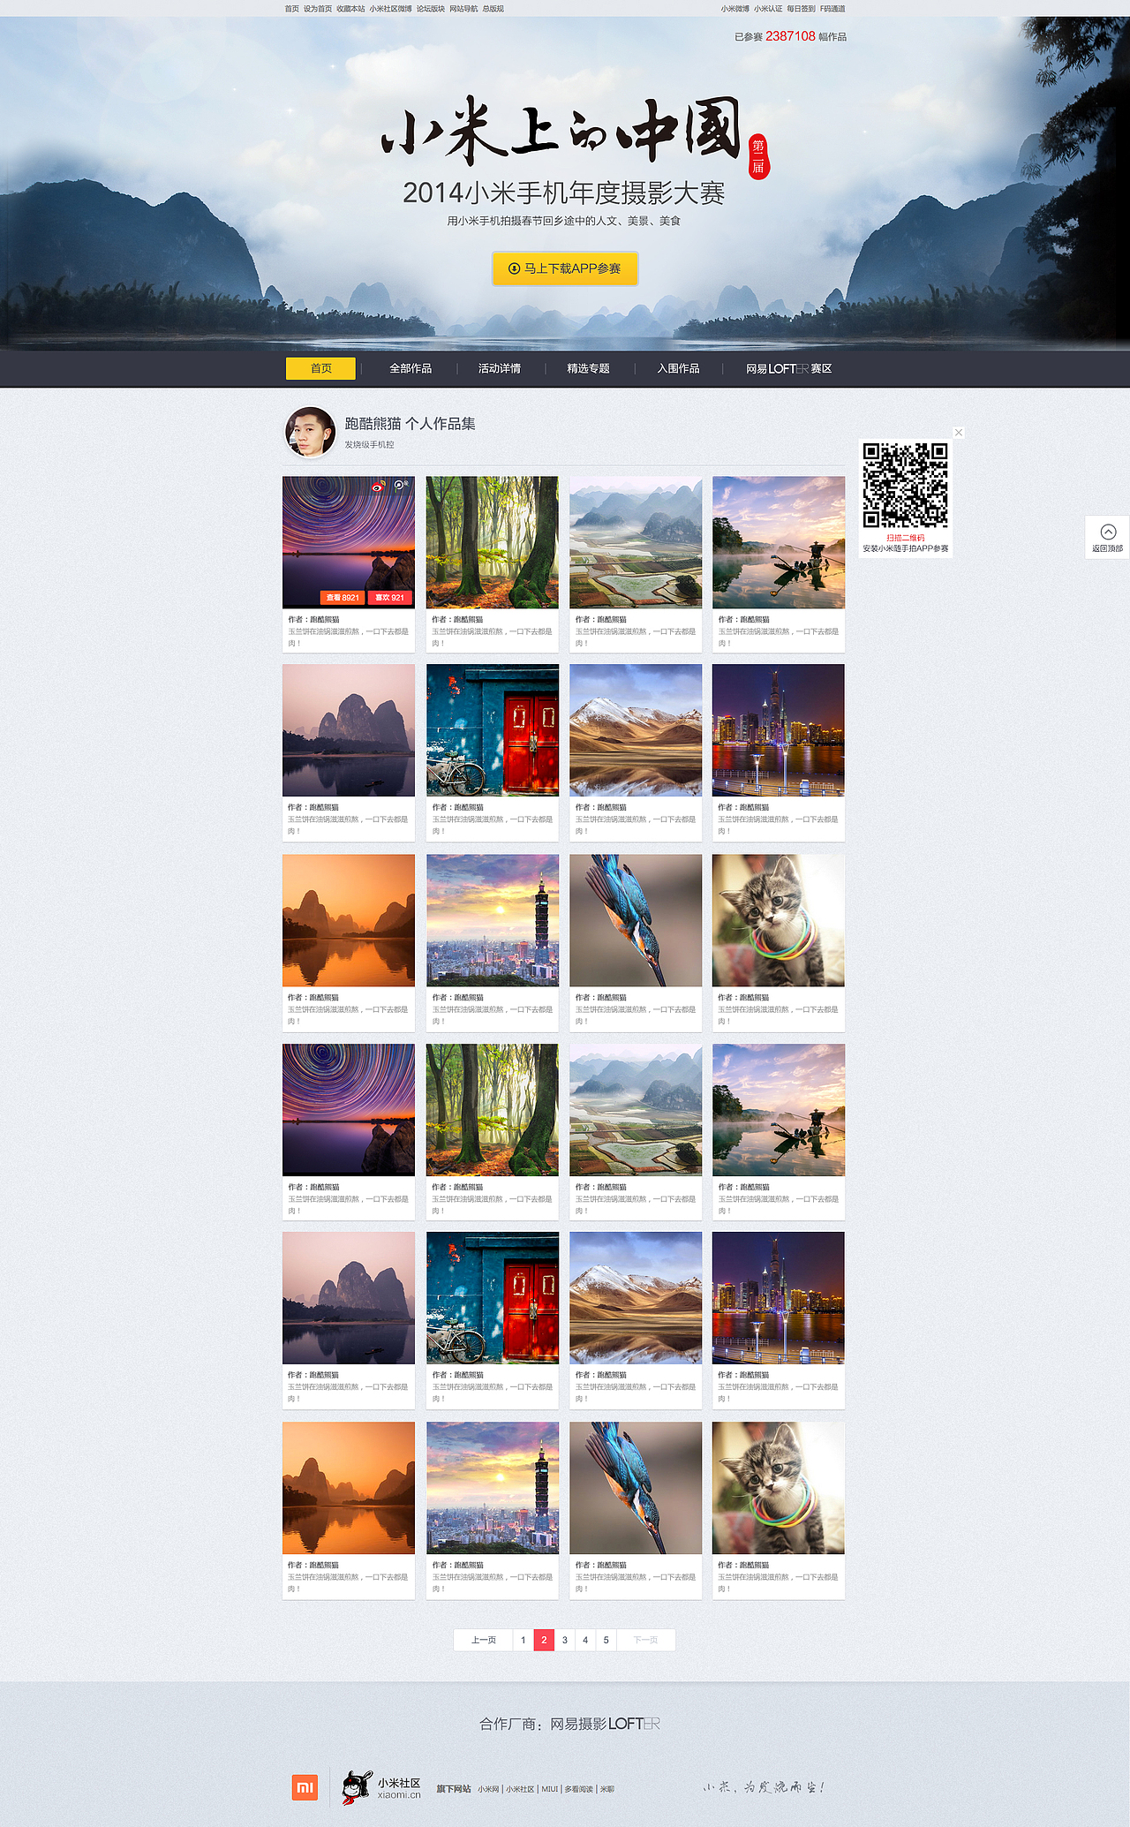The width and height of the screenshot is (1130, 1827).
Task: Click the 喜欢 921 like button
Action: pos(389,598)
